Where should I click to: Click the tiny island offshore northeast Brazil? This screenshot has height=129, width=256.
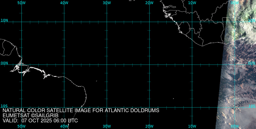(97, 81)
